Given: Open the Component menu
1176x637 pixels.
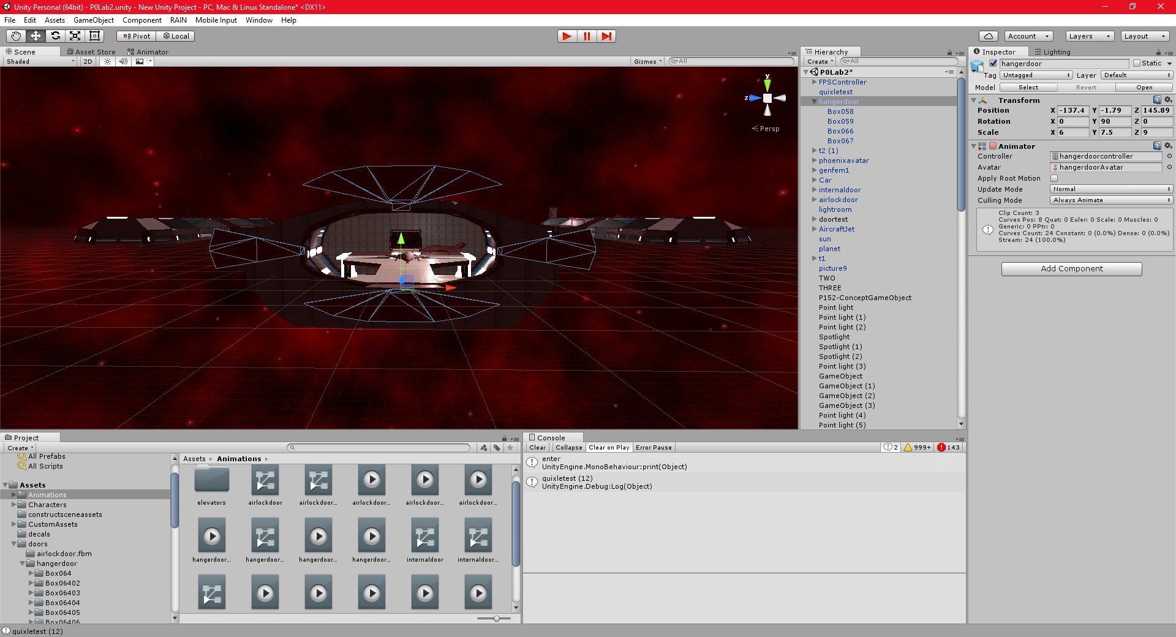Looking at the screenshot, I should (x=142, y=20).
